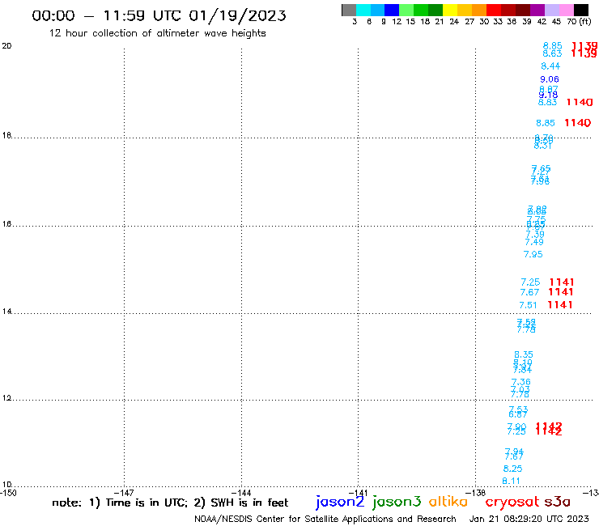Select the purple swatch in the color scale
The height and width of the screenshot is (526, 599).
537,10
